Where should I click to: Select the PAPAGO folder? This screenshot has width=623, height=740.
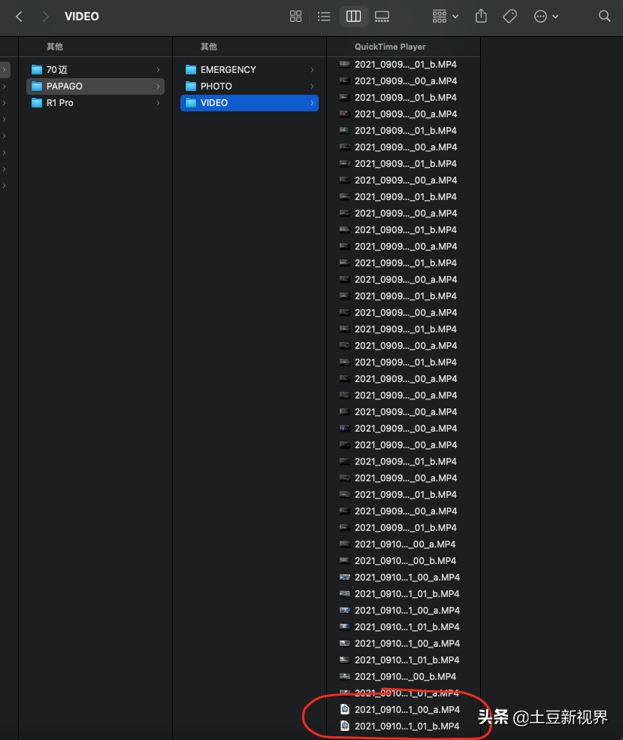pyautogui.click(x=65, y=86)
